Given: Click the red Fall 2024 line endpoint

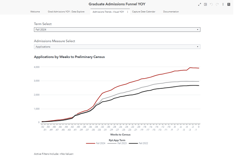Looking at the screenshot, I should coord(199,68).
